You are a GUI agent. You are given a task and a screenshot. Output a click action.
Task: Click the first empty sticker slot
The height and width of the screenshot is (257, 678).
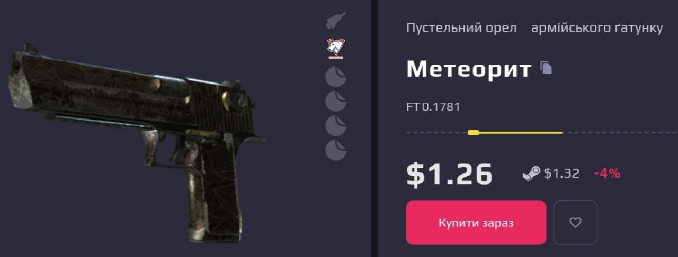tap(336, 77)
